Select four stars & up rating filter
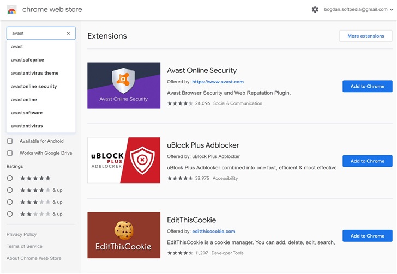The width and height of the screenshot is (397, 274). click(x=10, y=190)
